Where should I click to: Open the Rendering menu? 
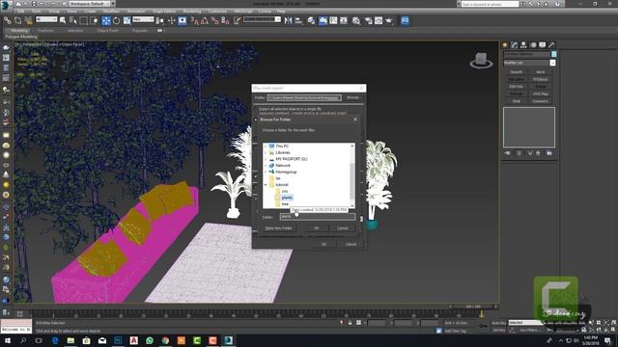(x=192, y=12)
